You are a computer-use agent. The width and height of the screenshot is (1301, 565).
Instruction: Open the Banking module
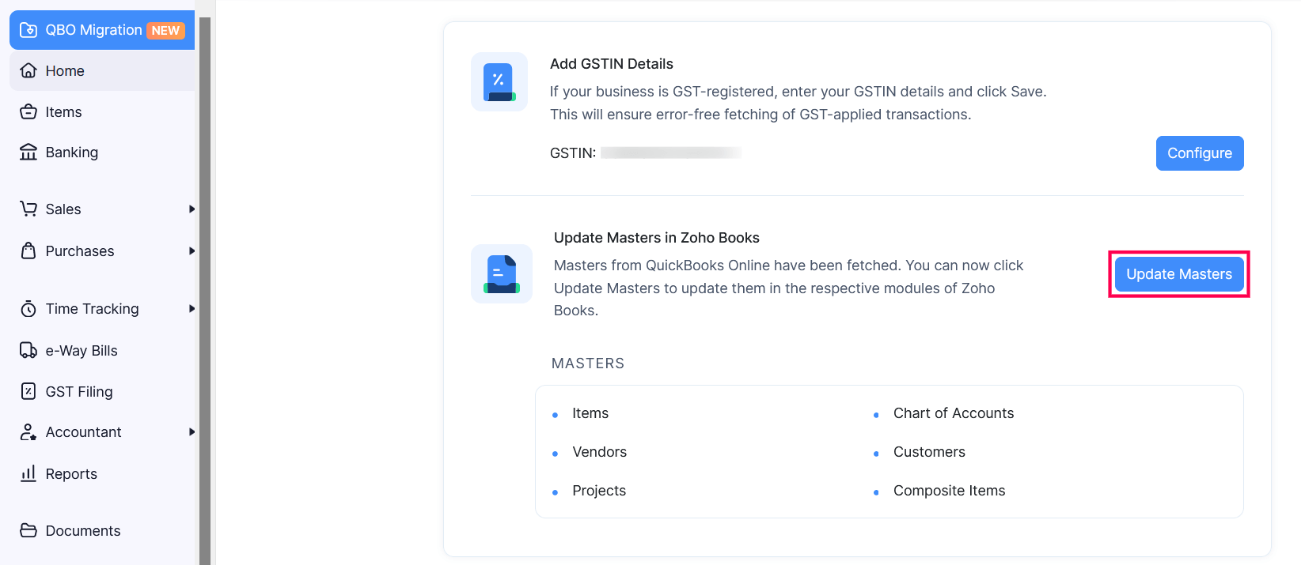[102, 152]
